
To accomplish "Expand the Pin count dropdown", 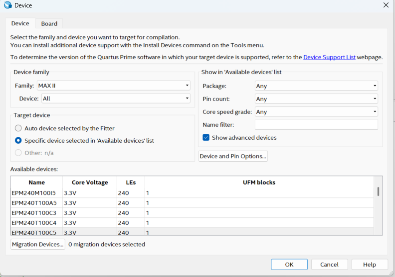I will pyautogui.click(x=316, y=99).
